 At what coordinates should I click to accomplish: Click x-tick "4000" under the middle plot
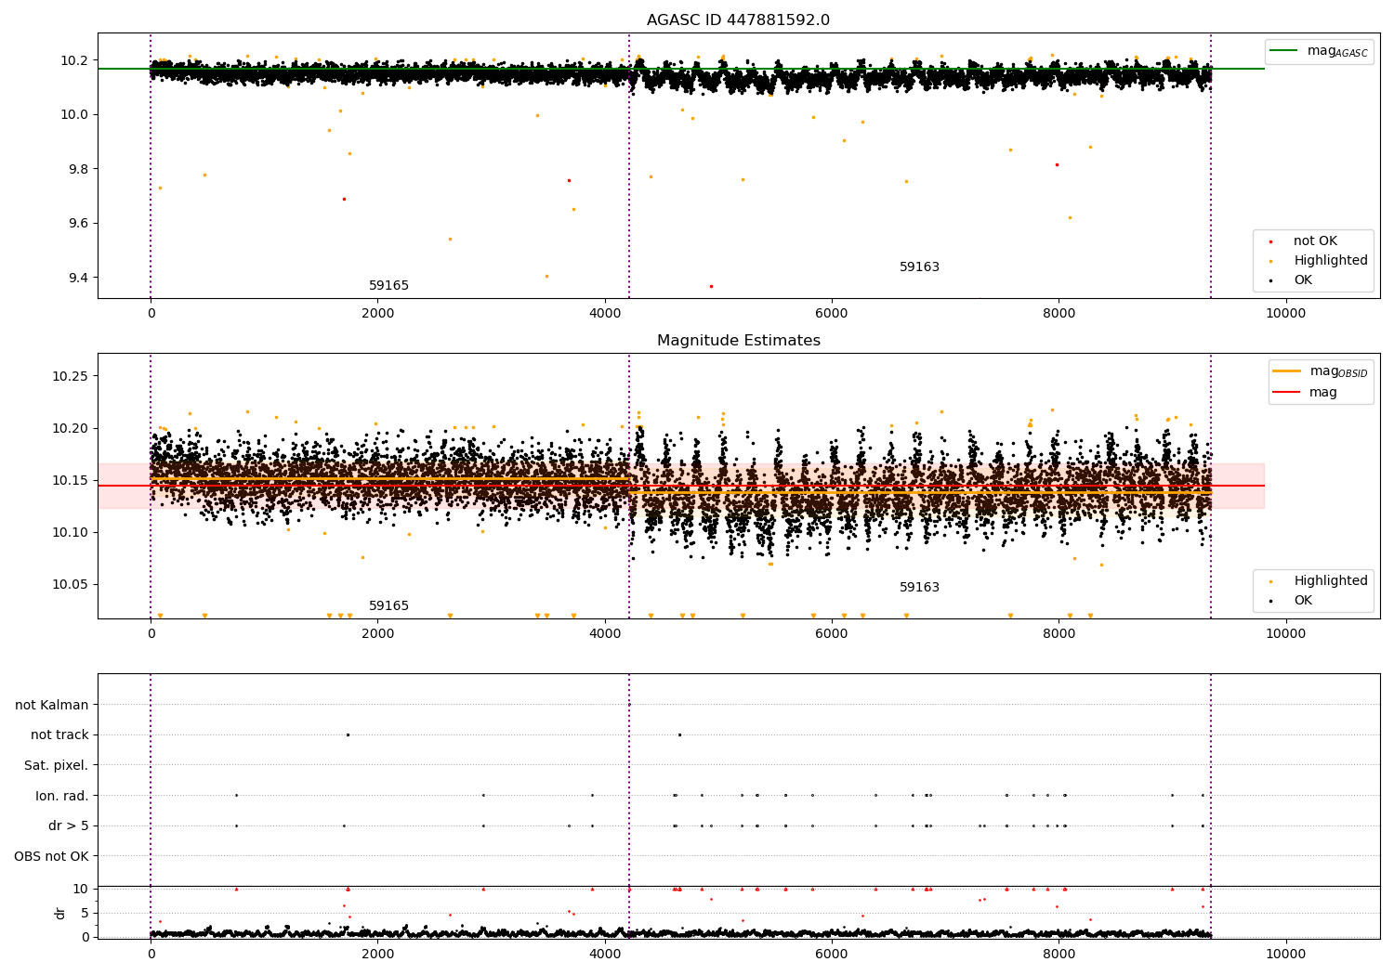click(605, 634)
